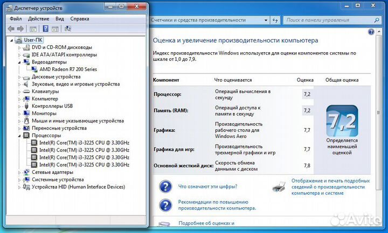This screenshot has width=388, height=233.
Task: Open link Что означают эти цифры?
Action: 207,187
